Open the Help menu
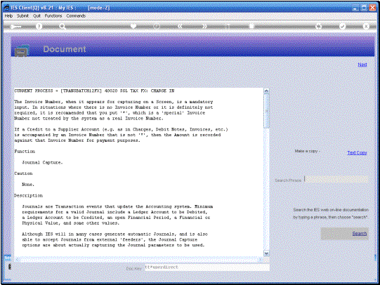Screen dimensions: 380x285 point(8,15)
